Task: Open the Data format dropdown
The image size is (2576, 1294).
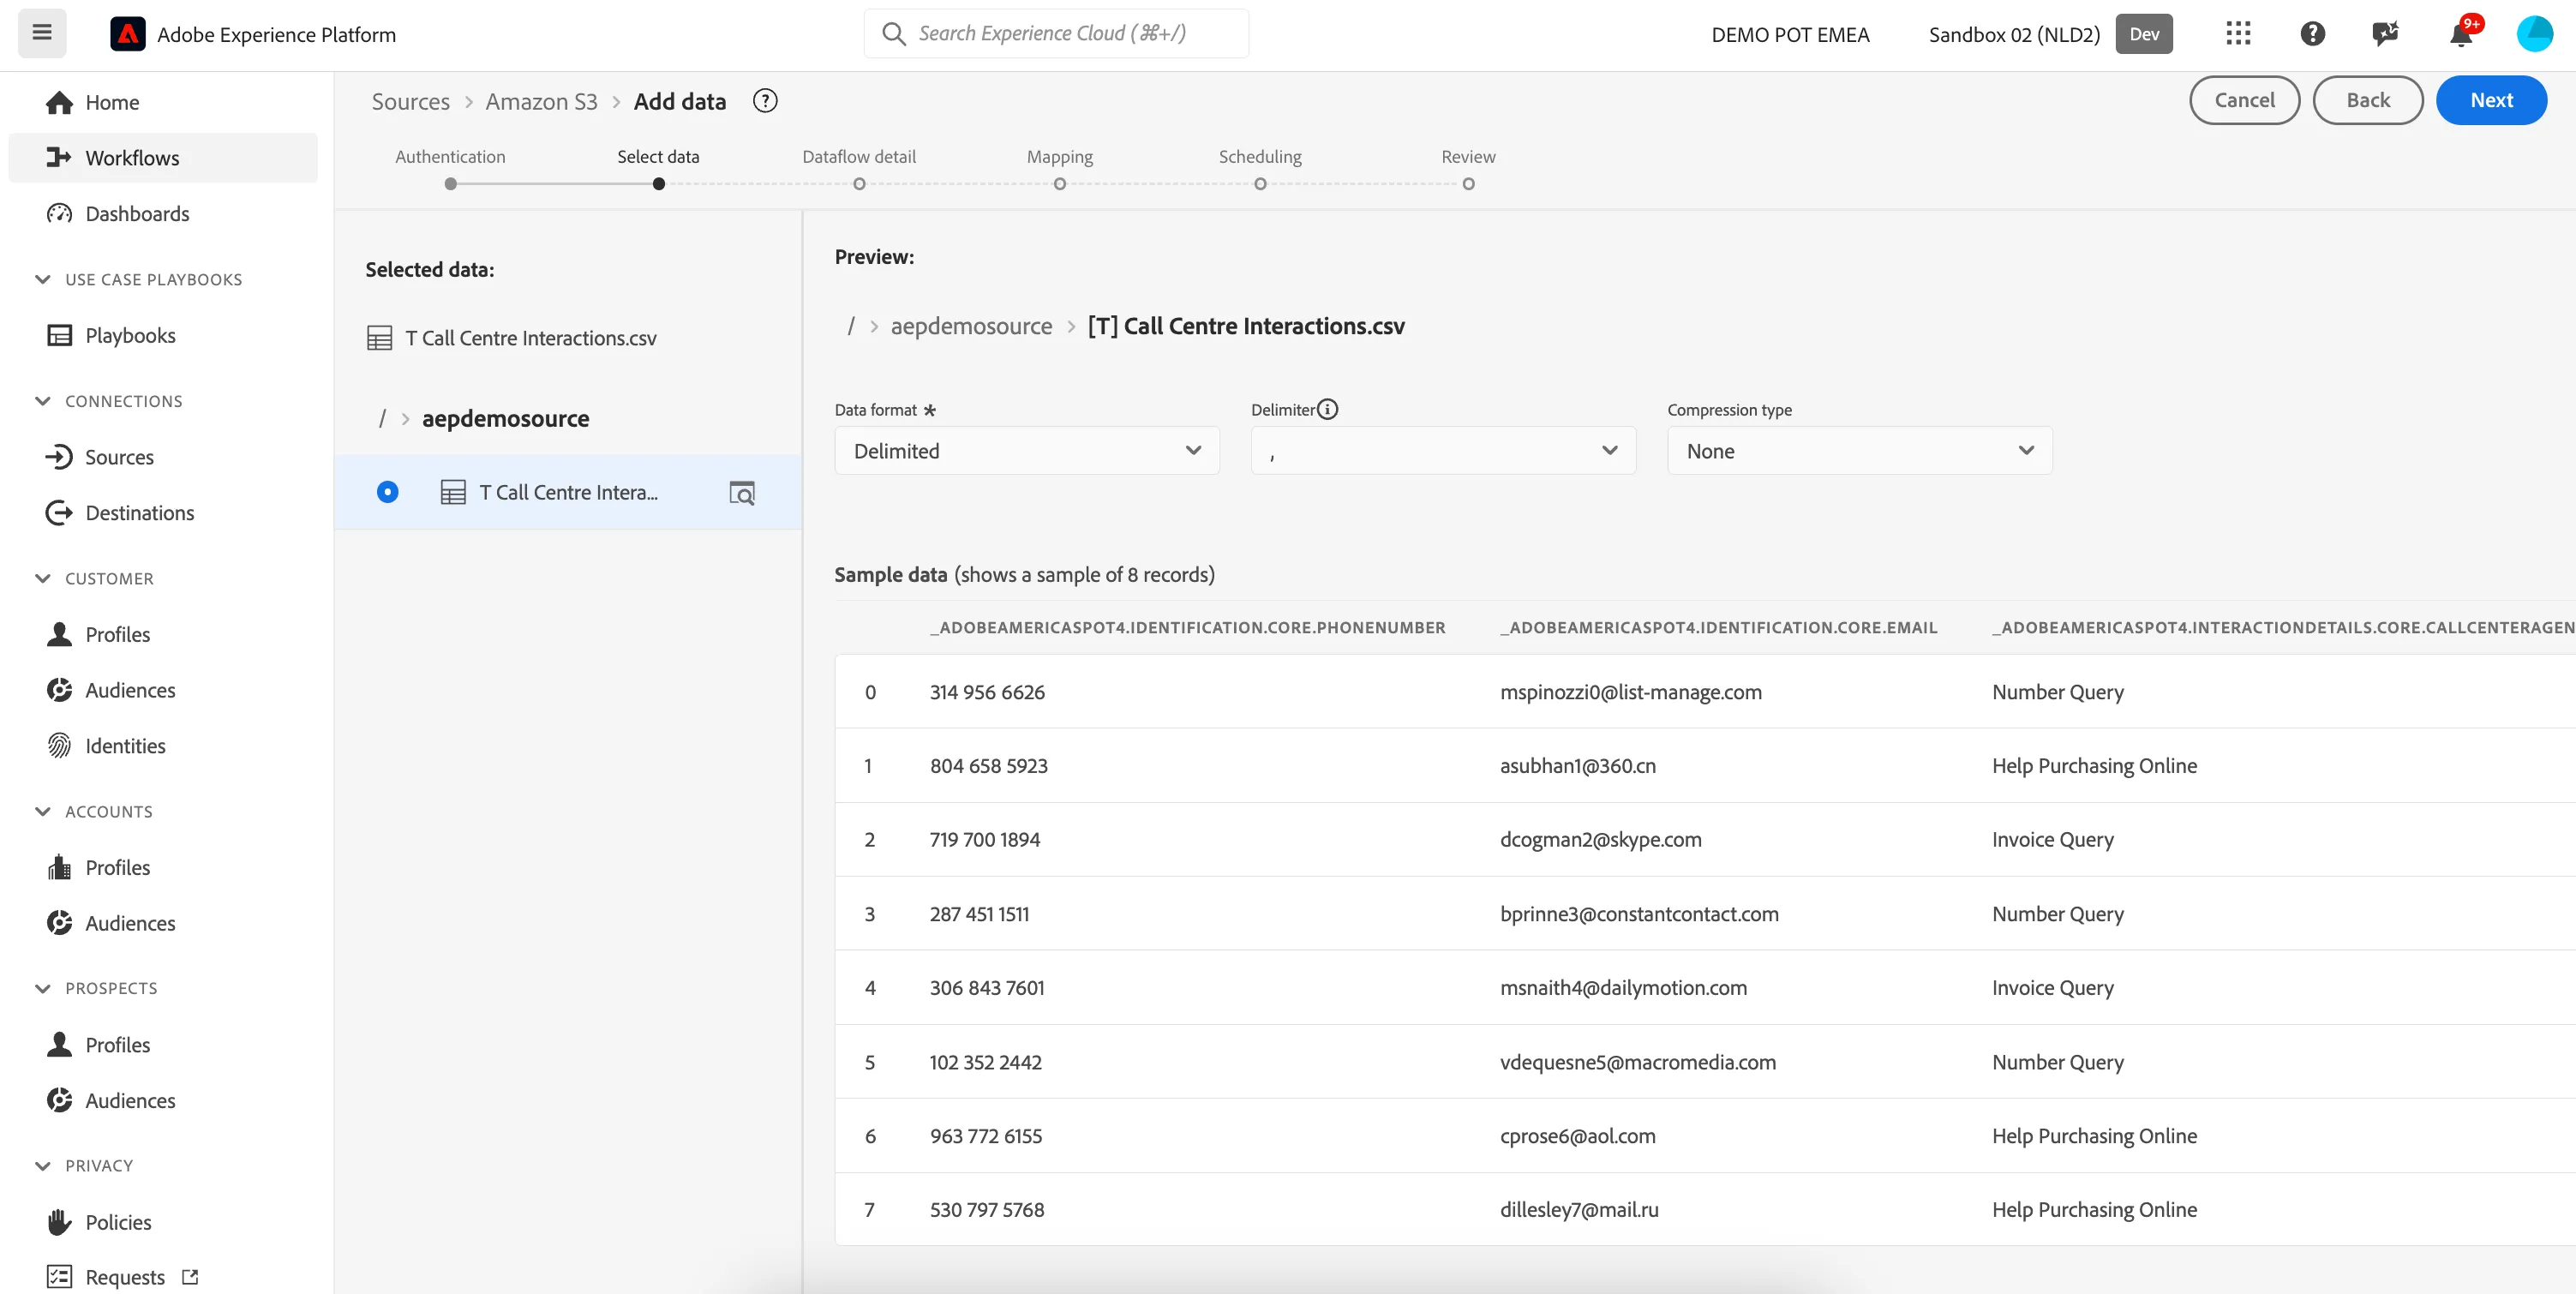Action: (x=1026, y=450)
